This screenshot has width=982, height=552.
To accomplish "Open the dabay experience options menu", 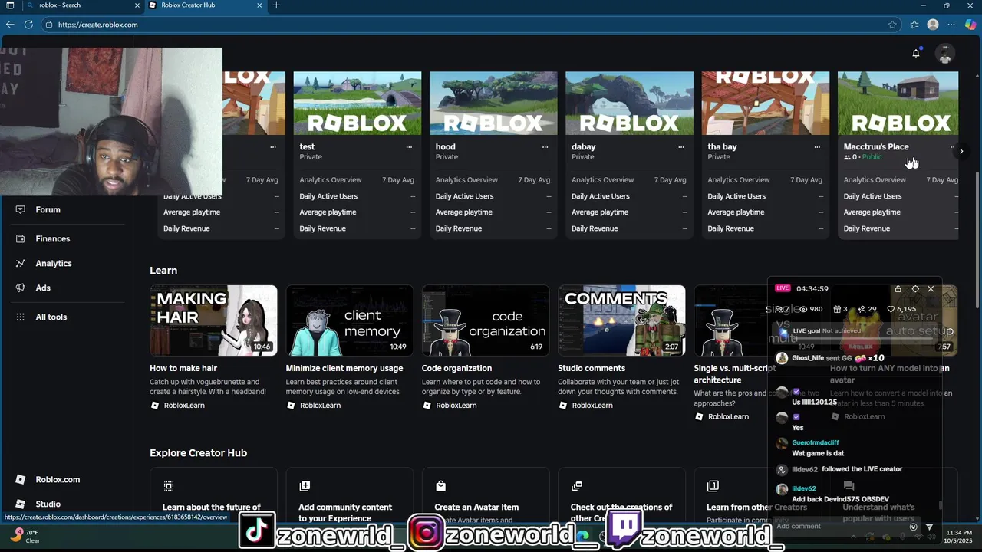I will 681,147.
